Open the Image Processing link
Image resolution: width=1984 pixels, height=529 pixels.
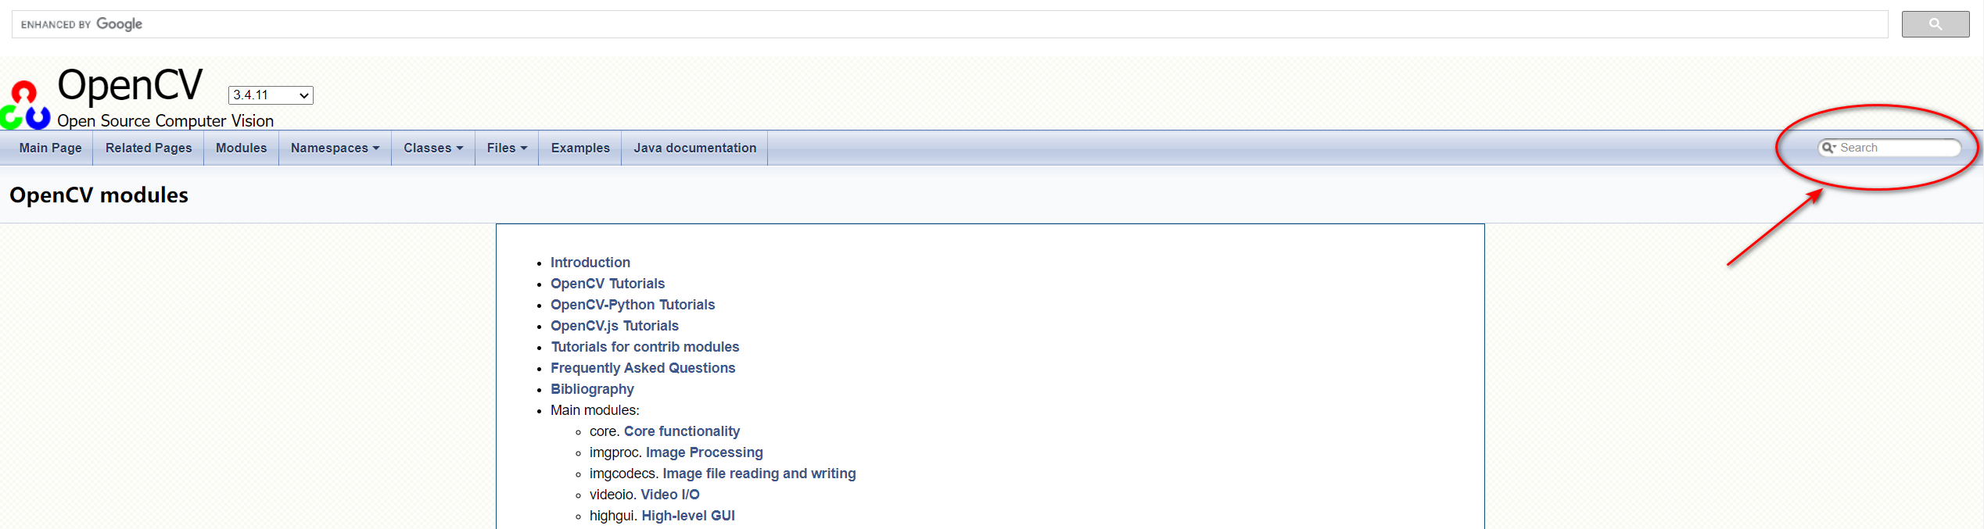(x=705, y=452)
